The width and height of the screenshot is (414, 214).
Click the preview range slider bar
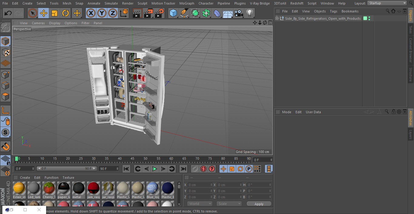[66, 168]
